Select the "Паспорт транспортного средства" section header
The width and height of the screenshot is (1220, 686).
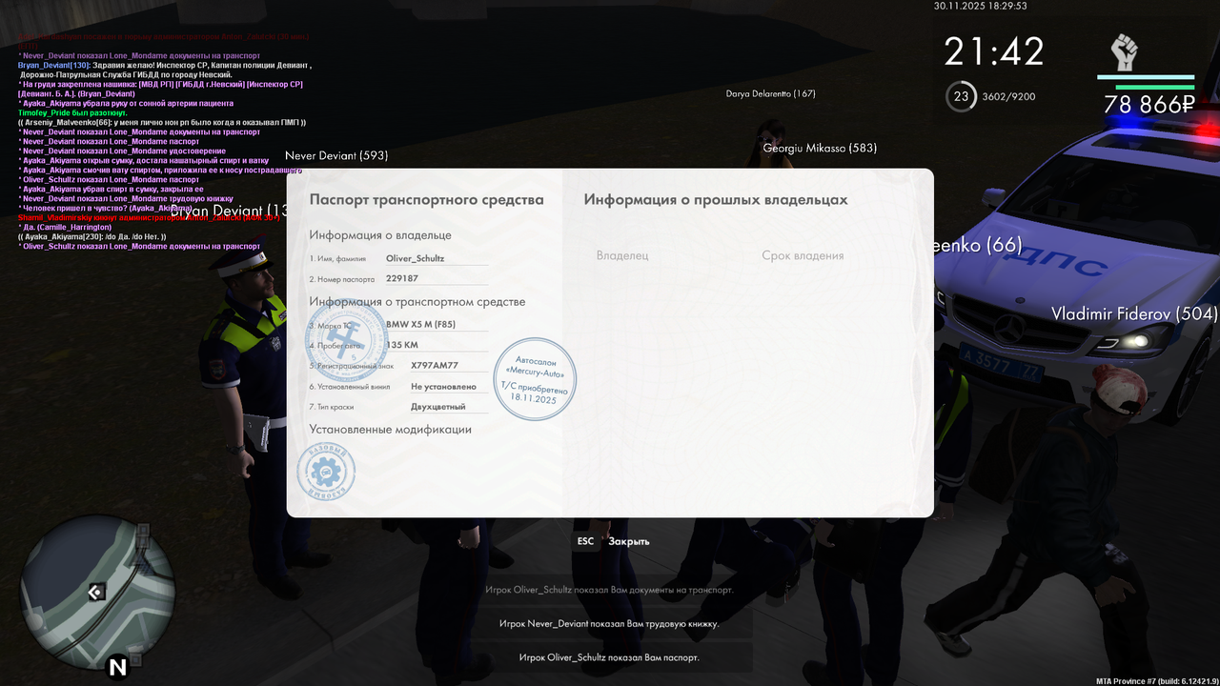coord(425,200)
